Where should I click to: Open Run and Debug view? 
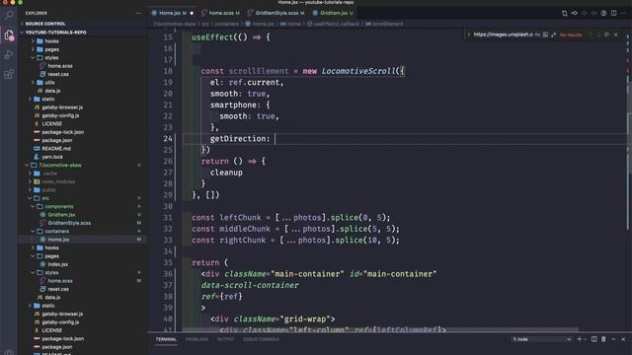coord(9,55)
